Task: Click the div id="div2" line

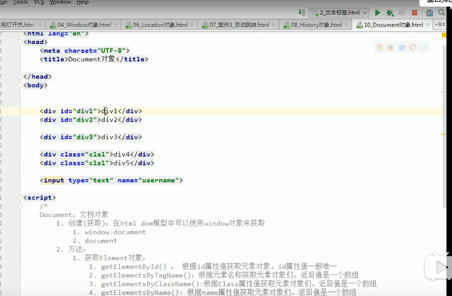Action: [91, 120]
